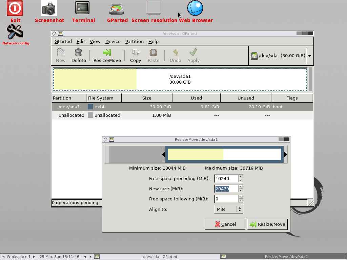Select the New partition icon
The height and width of the screenshot is (260, 347).
(x=60, y=55)
